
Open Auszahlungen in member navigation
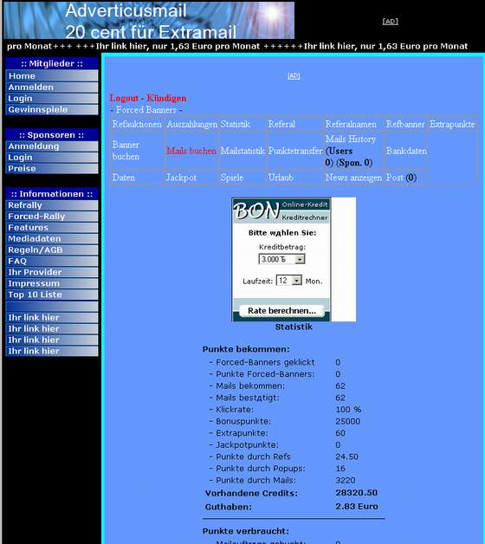[x=192, y=124]
